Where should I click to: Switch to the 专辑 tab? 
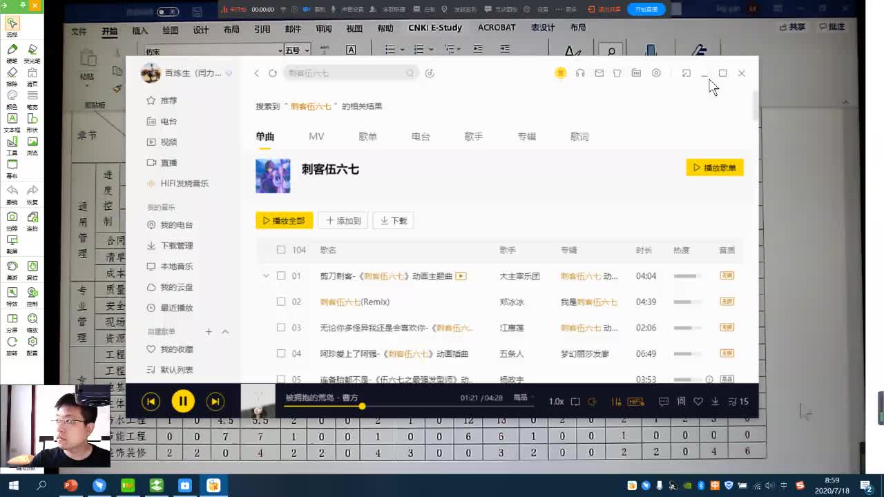(527, 137)
